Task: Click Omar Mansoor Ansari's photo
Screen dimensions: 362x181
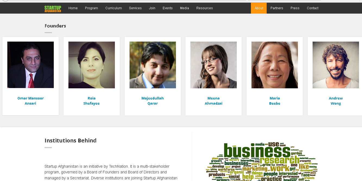Action: click(x=30, y=65)
